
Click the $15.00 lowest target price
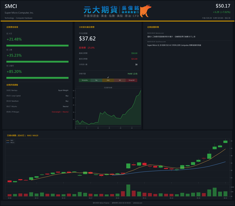click(x=134, y=59)
